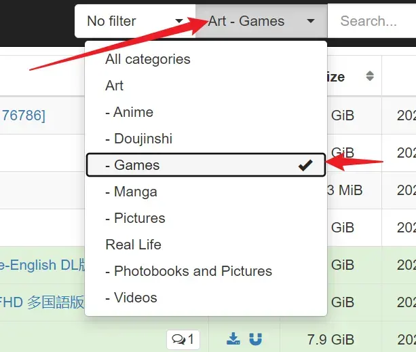Focus the Search input field
Screen dimensions: 416x352
(372, 21)
